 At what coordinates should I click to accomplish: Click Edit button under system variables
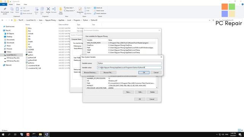(x=140, y=92)
